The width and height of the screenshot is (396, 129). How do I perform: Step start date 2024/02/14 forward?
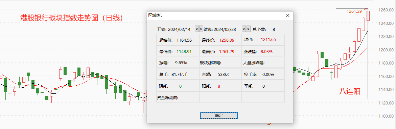[201, 29]
